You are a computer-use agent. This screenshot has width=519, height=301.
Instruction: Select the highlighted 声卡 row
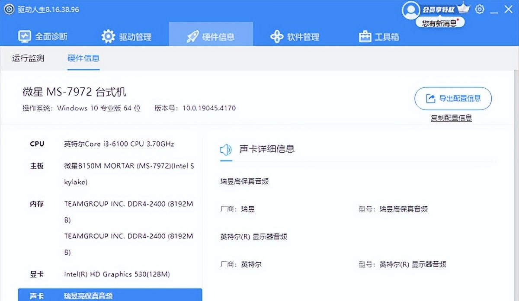point(110,295)
